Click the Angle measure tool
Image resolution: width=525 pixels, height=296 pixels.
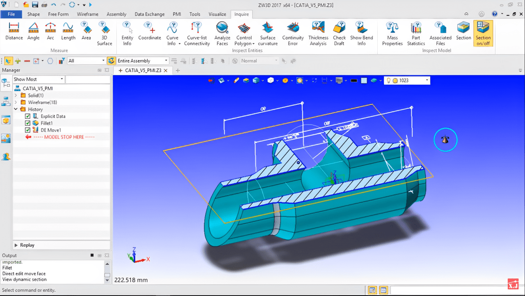33,32
